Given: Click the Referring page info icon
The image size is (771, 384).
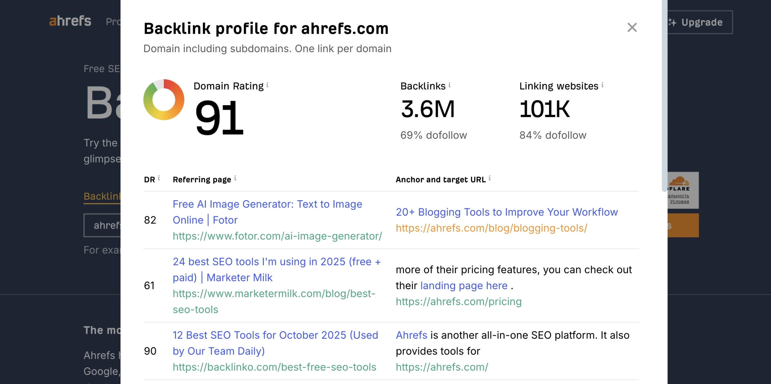Looking at the screenshot, I should point(235,177).
